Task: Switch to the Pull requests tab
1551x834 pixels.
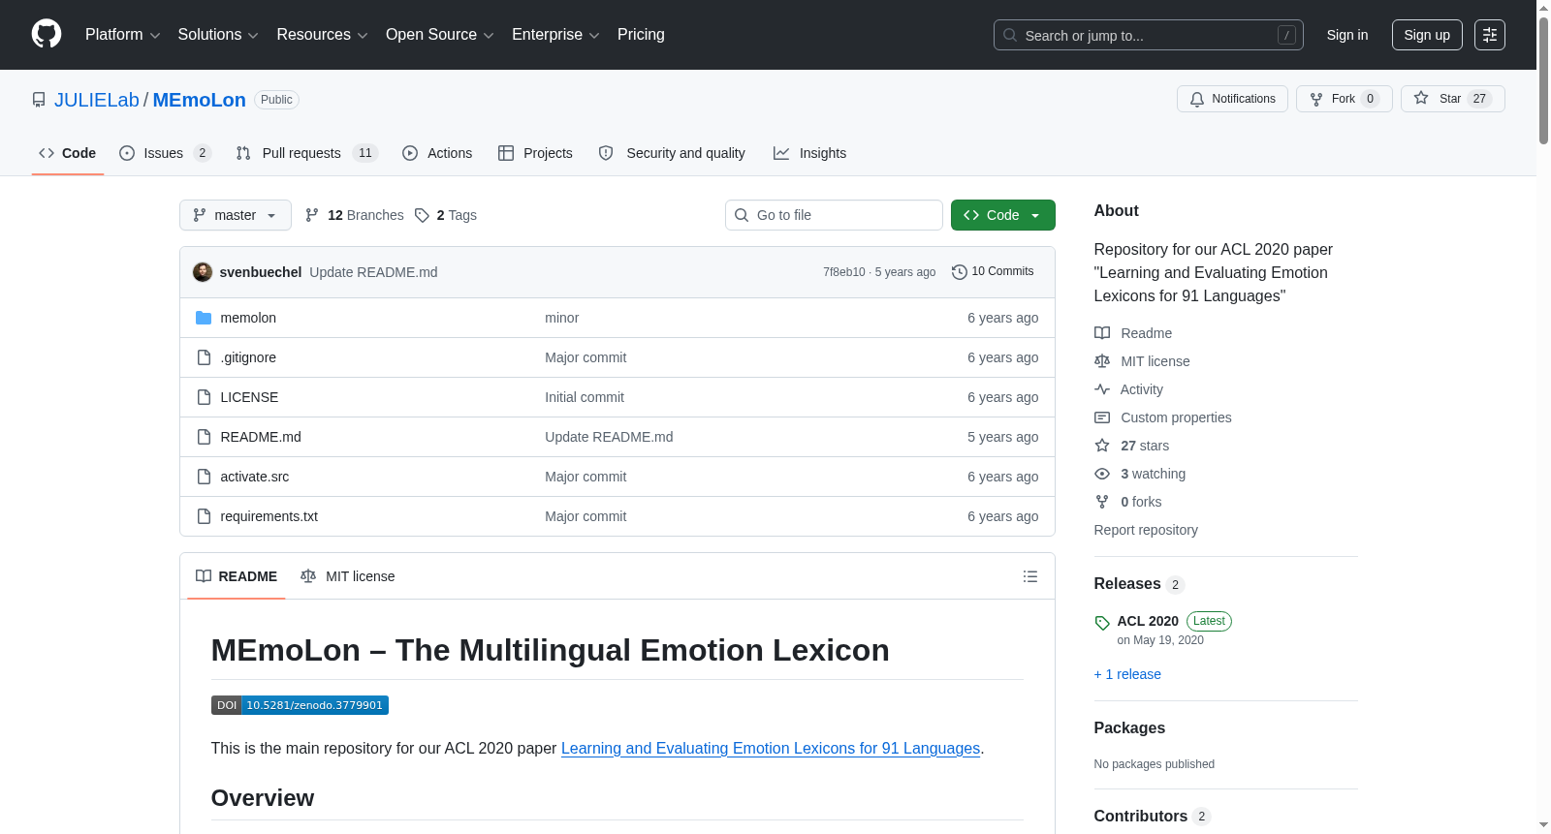Action: coord(306,153)
